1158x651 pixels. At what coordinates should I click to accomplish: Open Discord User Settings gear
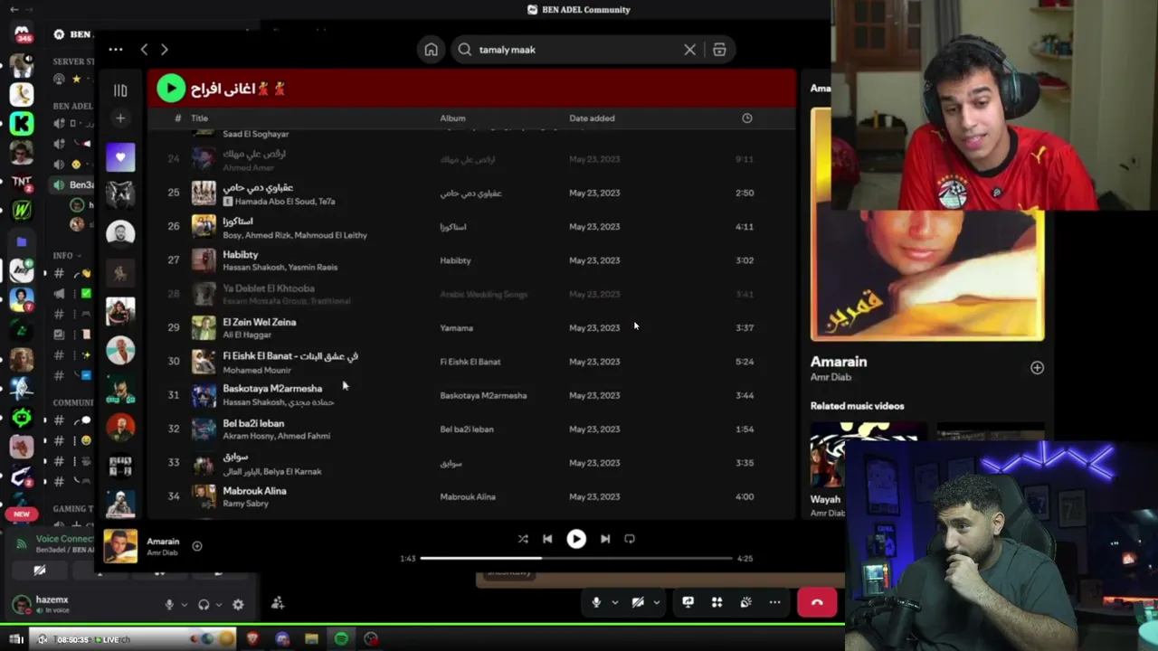(238, 605)
